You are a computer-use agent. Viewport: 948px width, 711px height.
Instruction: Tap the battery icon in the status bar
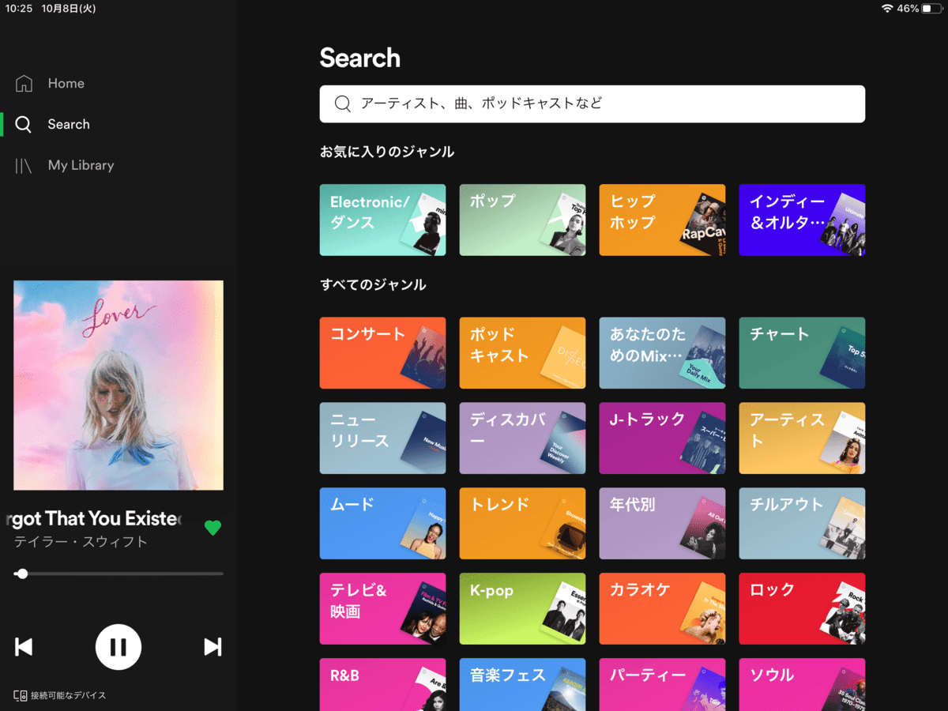click(x=931, y=8)
